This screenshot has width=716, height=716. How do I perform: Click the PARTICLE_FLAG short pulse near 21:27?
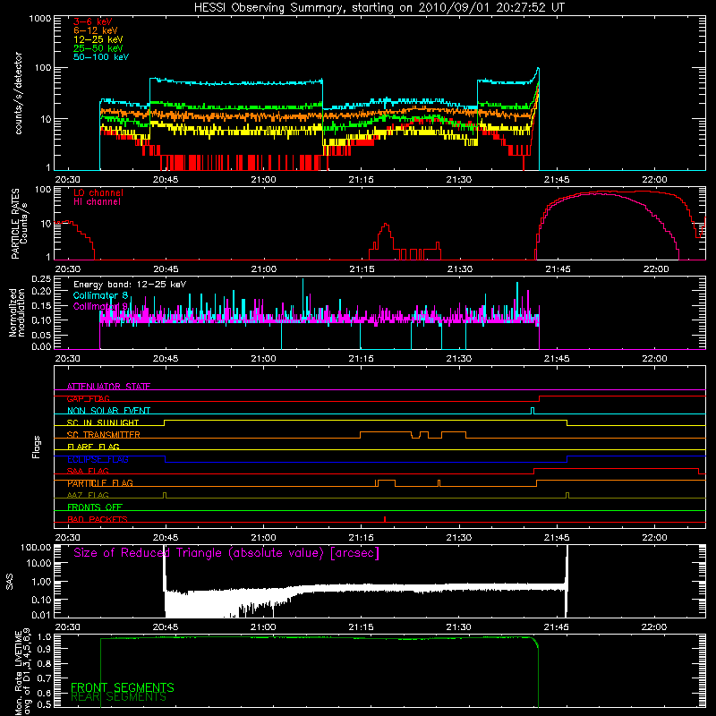439,483
